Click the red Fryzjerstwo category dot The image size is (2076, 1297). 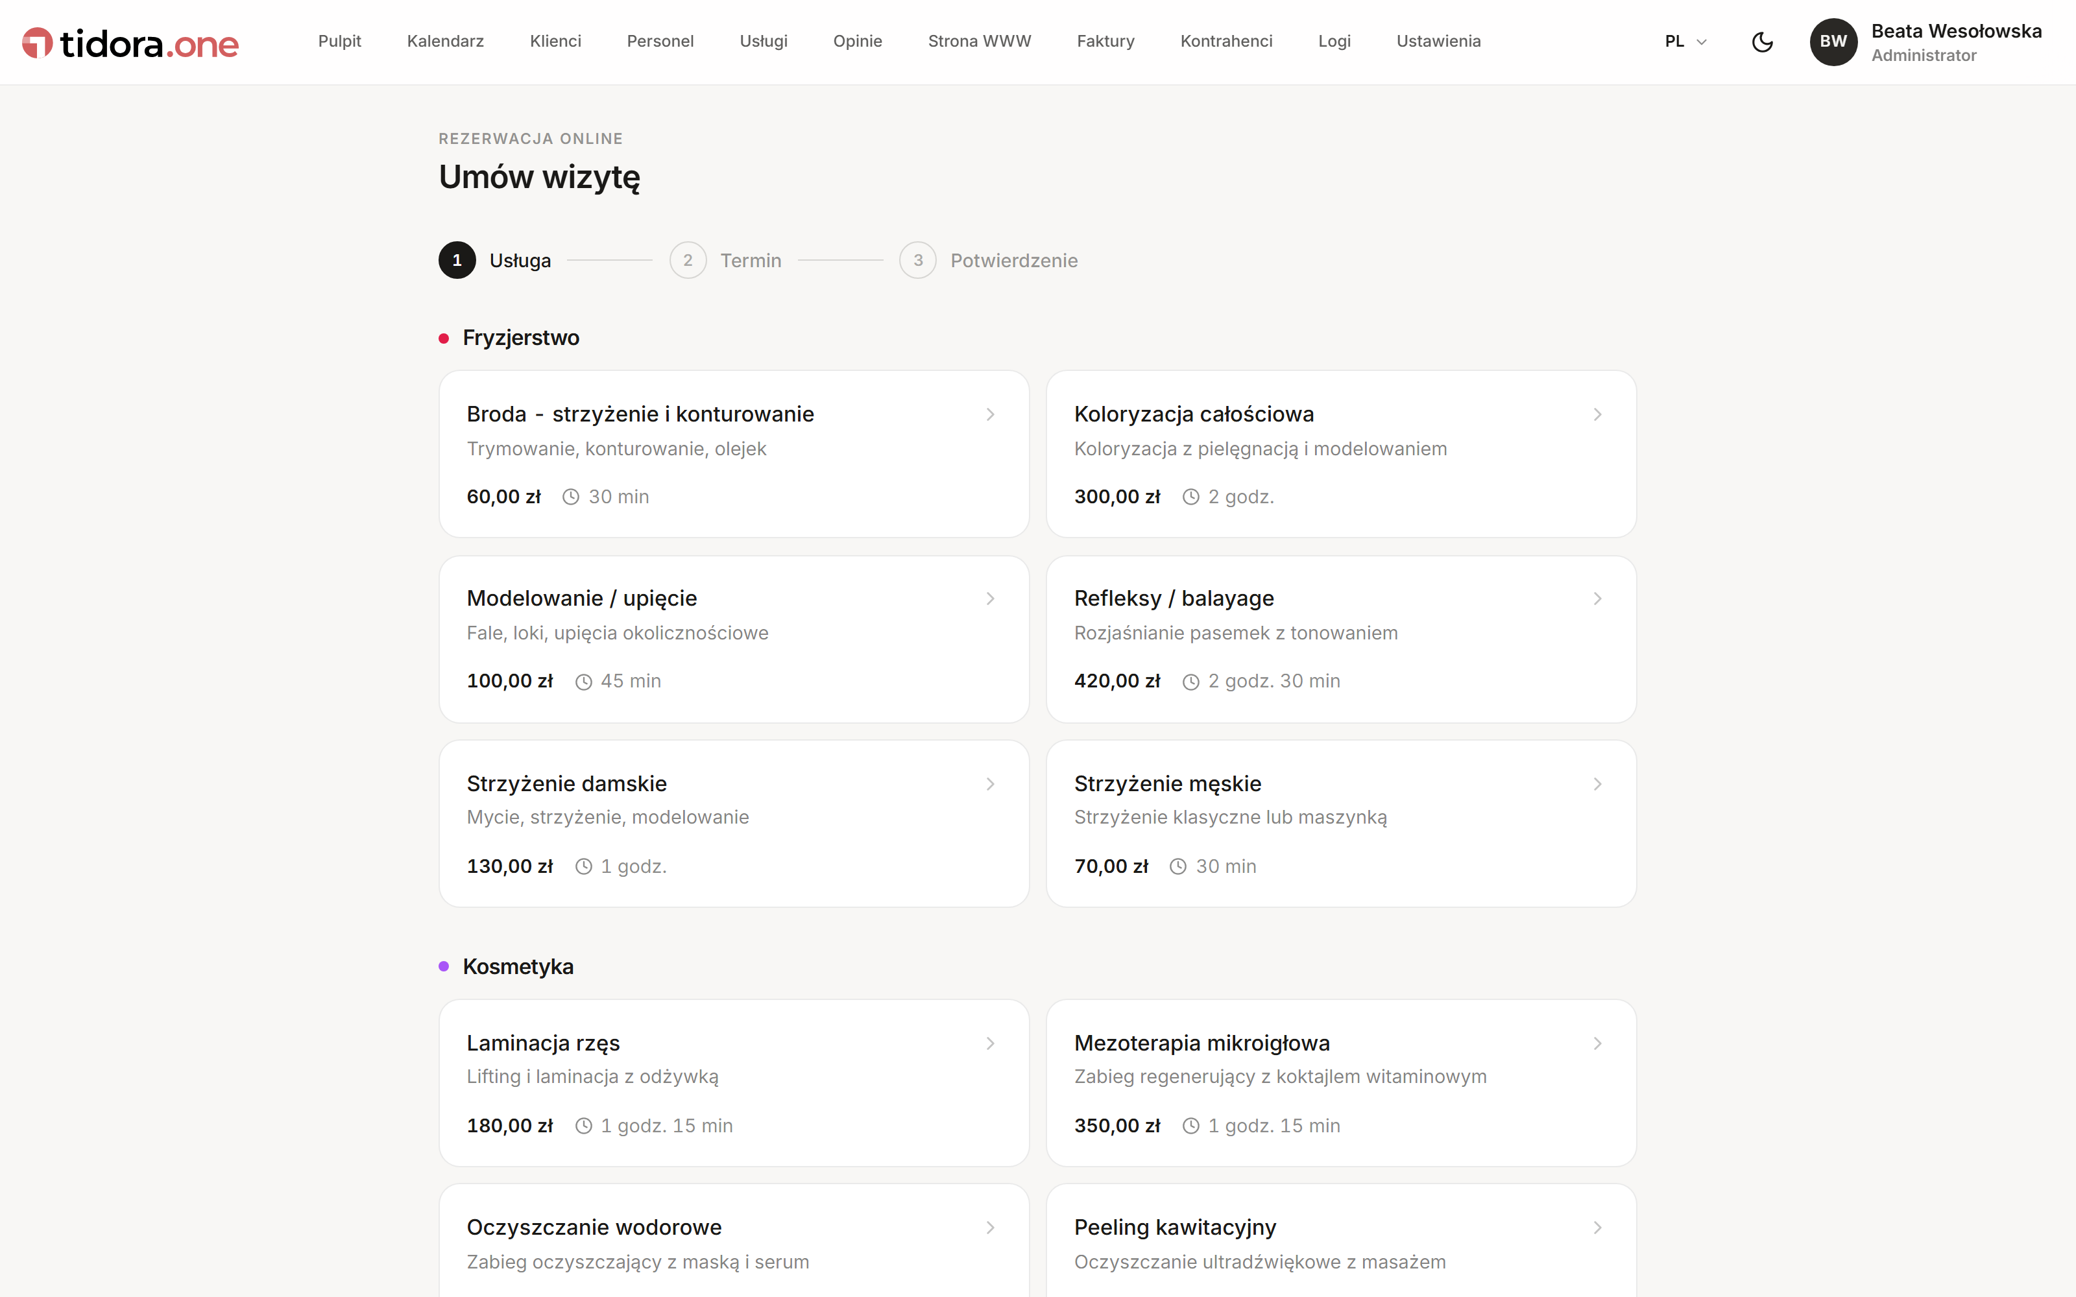pos(444,338)
